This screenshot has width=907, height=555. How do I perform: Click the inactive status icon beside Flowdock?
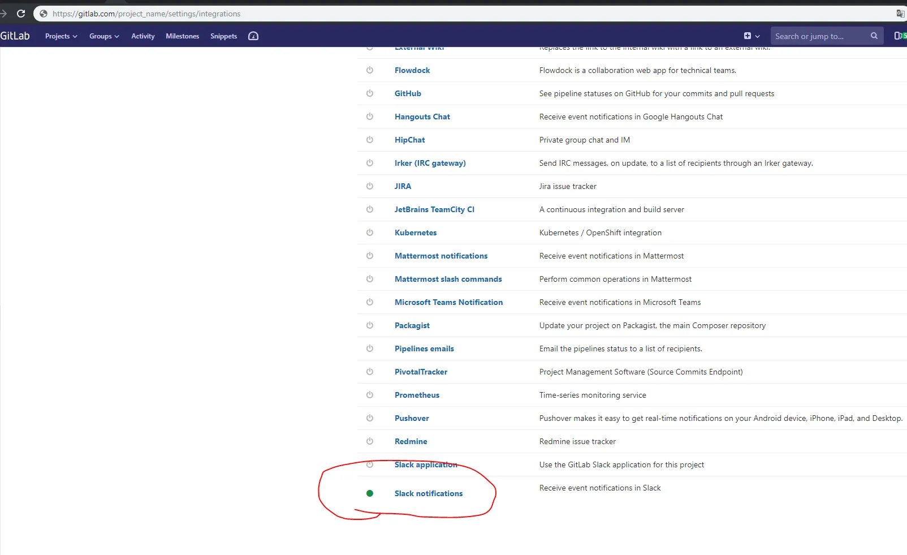pos(370,70)
